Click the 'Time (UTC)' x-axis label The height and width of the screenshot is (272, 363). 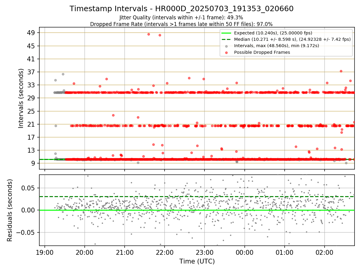pos(197,261)
